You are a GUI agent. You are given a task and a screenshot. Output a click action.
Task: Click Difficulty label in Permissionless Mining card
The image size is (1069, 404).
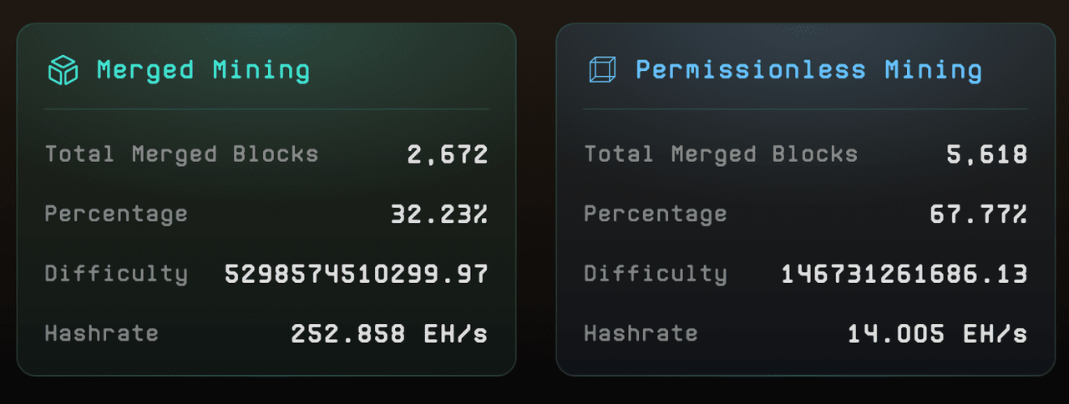(x=656, y=274)
